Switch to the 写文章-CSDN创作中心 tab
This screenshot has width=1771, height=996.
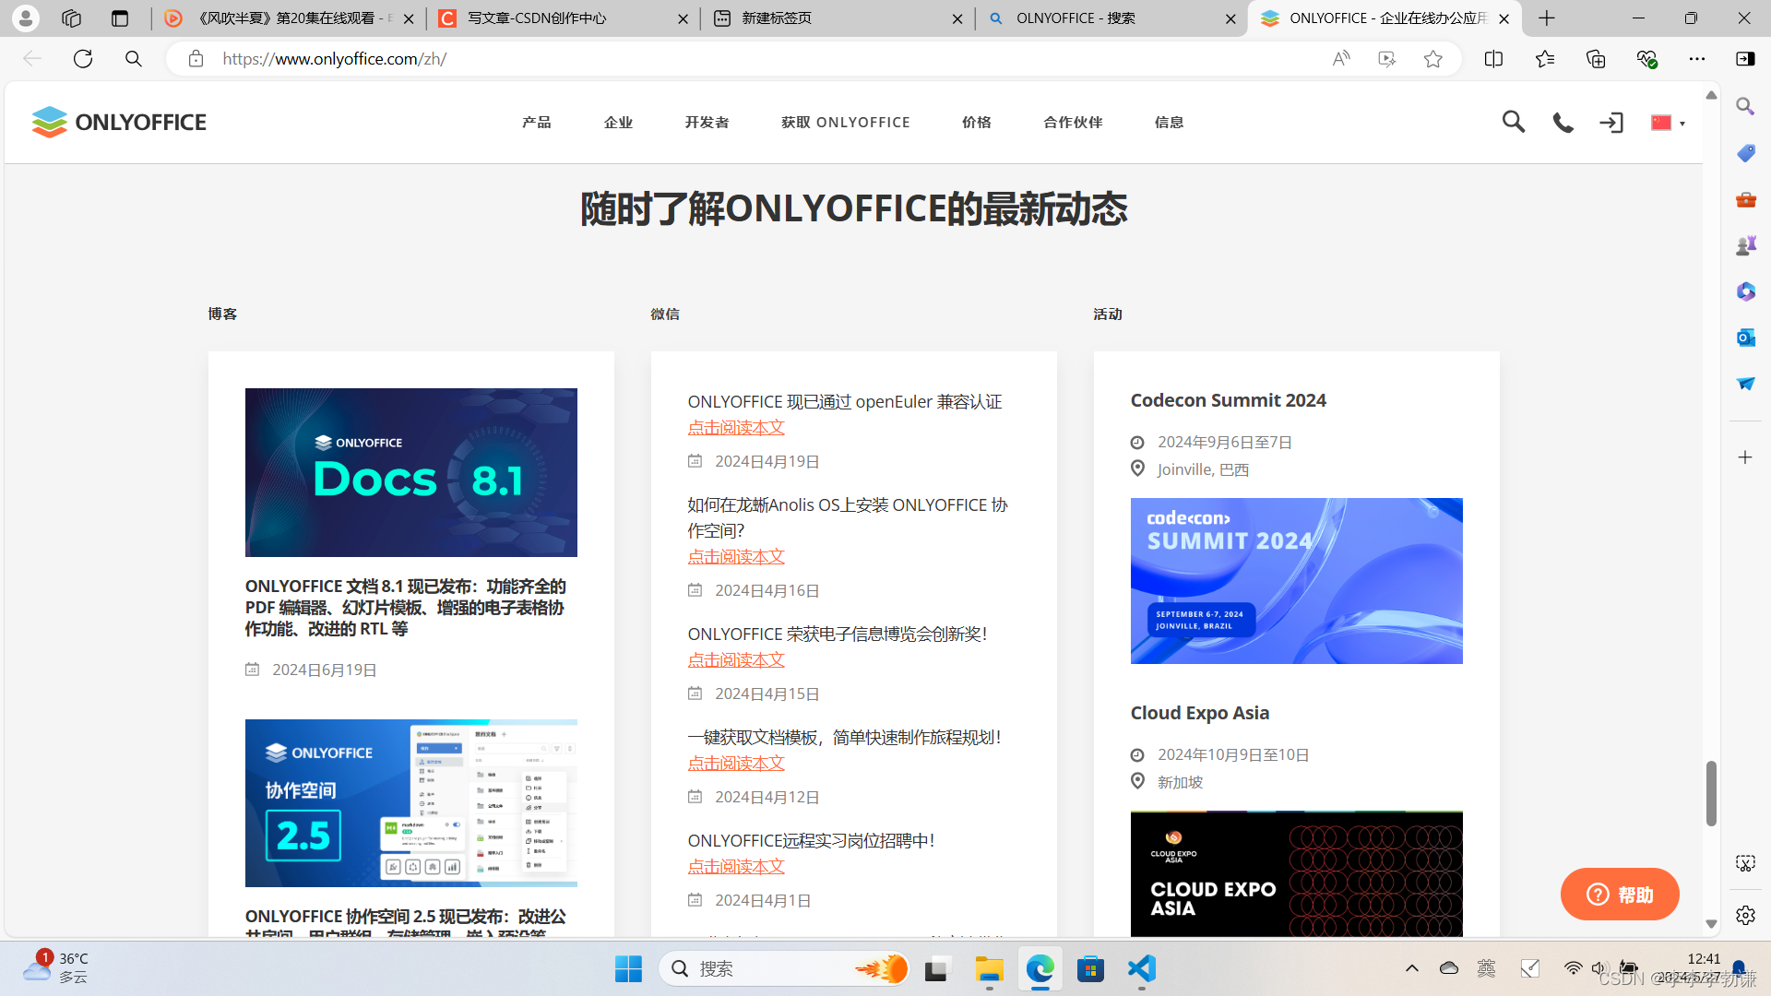coord(563,18)
